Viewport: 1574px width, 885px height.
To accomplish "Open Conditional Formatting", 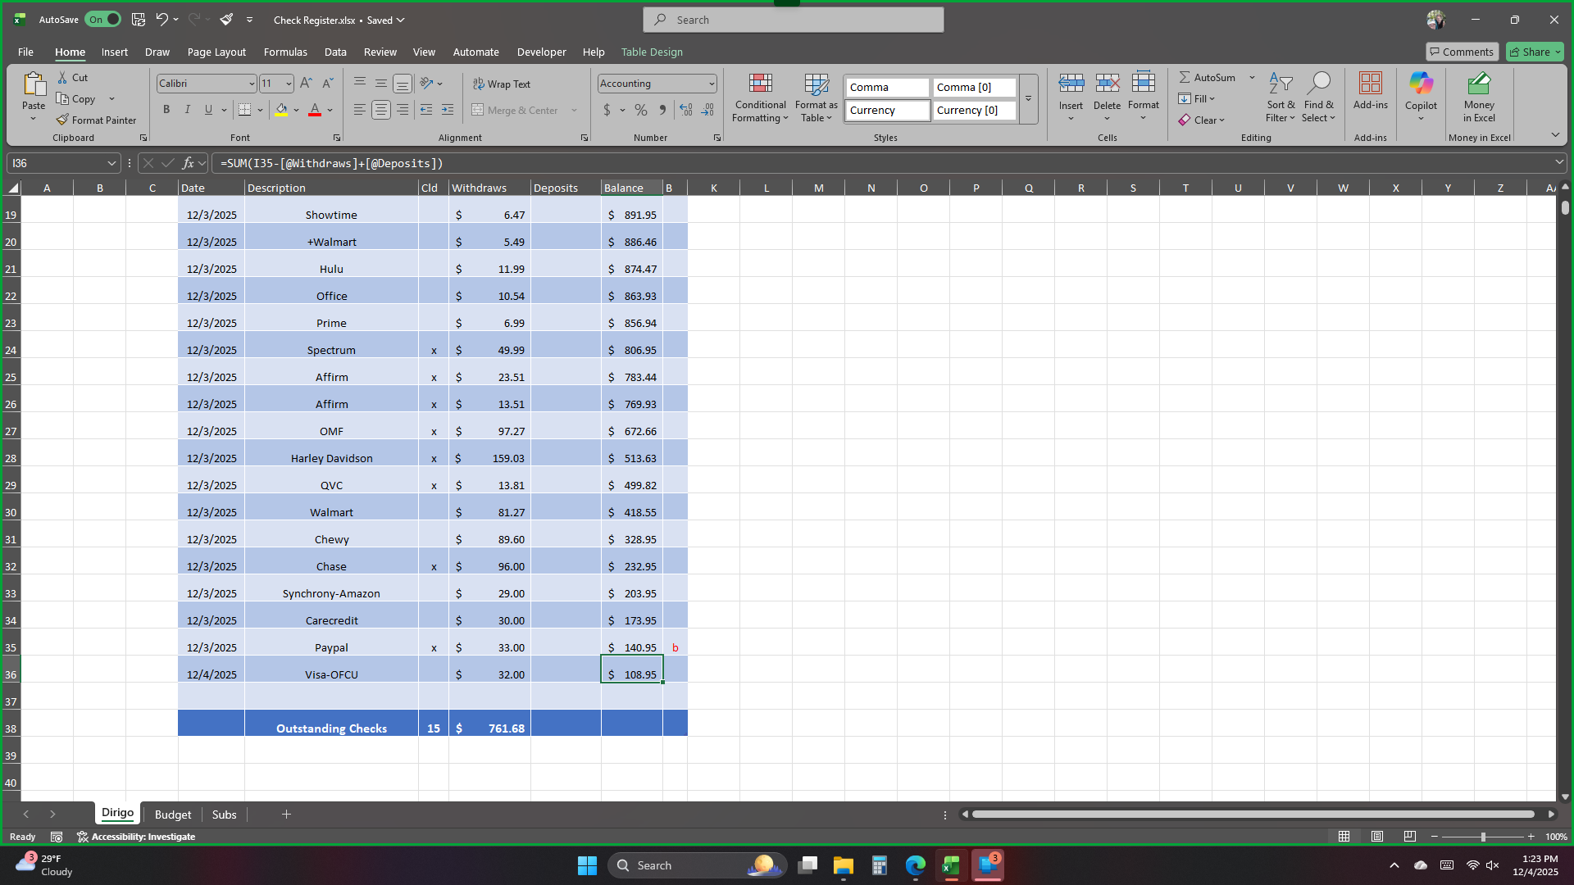I will [x=760, y=98].
